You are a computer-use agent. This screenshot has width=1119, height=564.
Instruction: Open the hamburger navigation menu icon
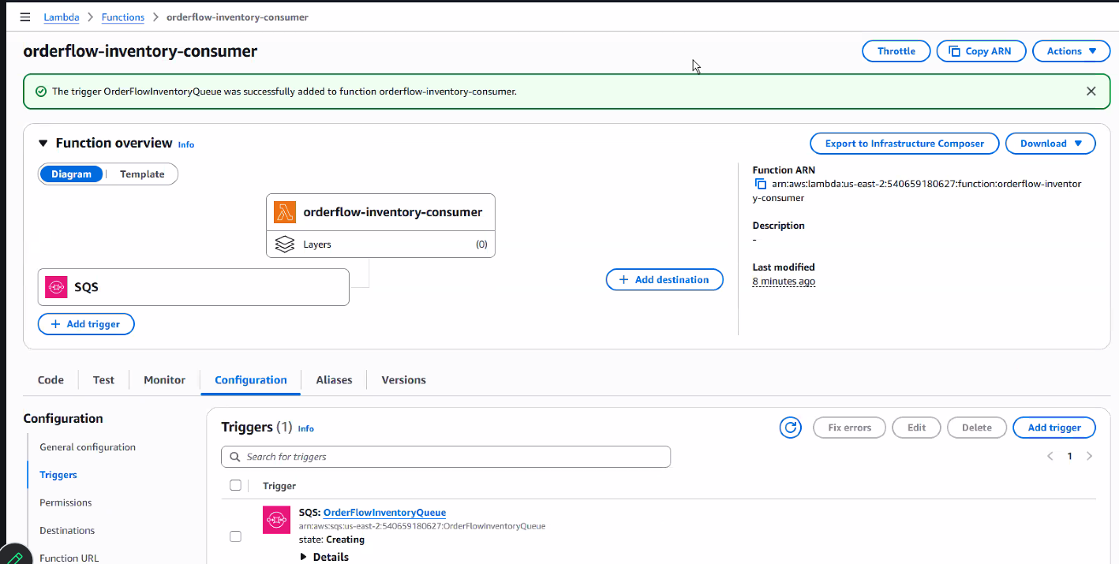25,17
